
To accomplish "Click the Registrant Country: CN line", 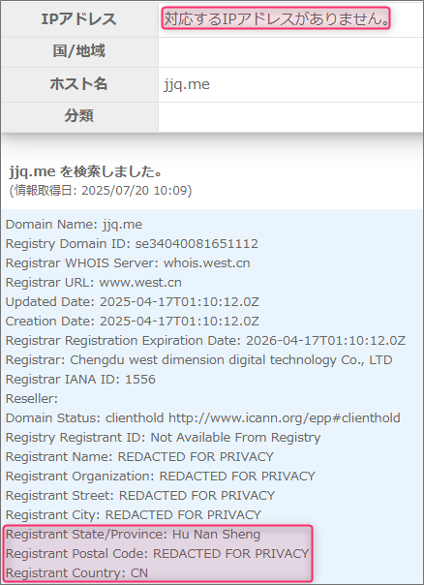I will 76,573.
